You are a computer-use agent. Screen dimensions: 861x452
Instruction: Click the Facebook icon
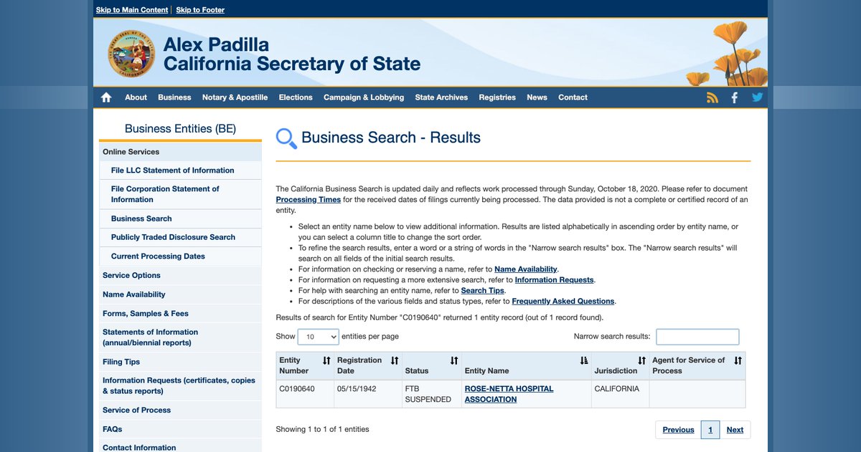point(734,97)
